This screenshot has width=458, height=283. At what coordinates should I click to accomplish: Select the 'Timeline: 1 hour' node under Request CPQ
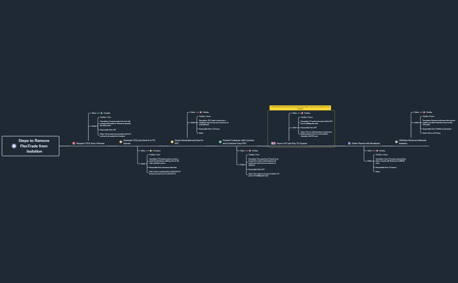[106, 117]
